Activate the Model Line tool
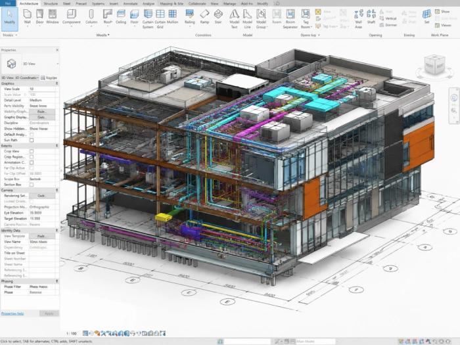Screen dimensions: 460x345 tap(247, 19)
